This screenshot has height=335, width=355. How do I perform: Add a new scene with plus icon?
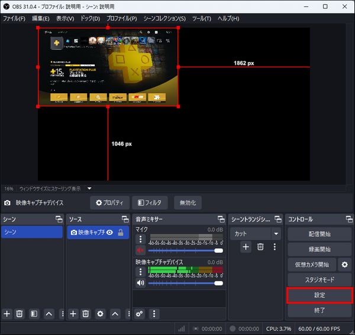7,314
